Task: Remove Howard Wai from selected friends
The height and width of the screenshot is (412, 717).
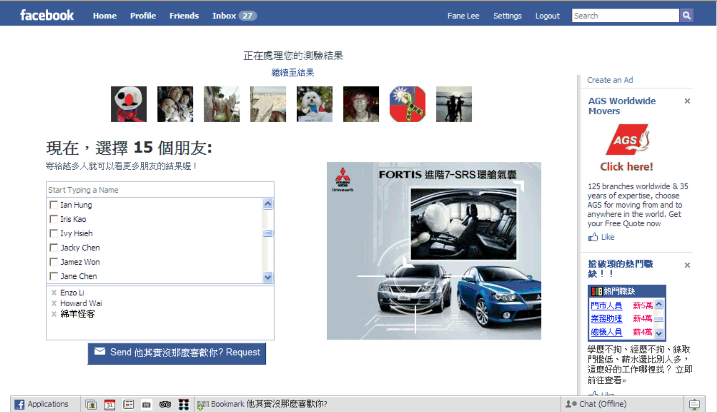Action: coord(54,303)
